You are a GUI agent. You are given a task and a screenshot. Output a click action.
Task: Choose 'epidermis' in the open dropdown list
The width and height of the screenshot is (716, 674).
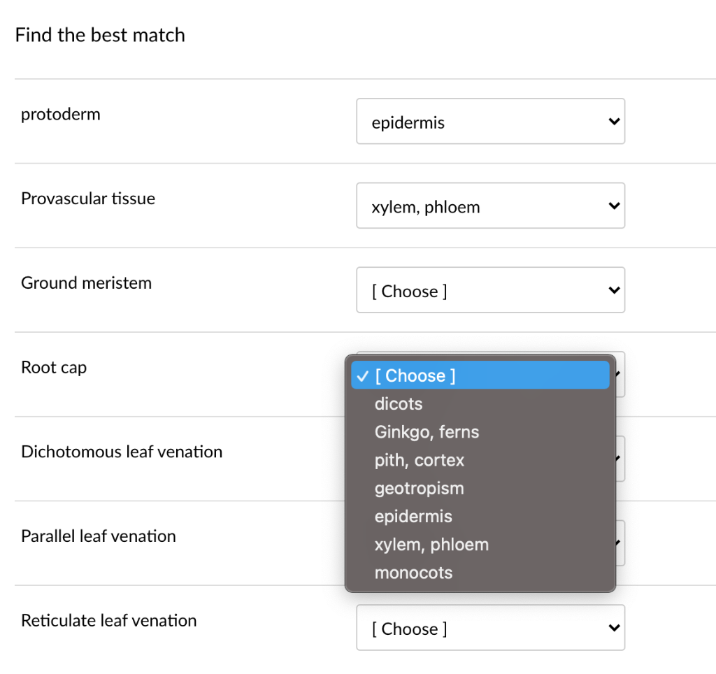click(413, 517)
